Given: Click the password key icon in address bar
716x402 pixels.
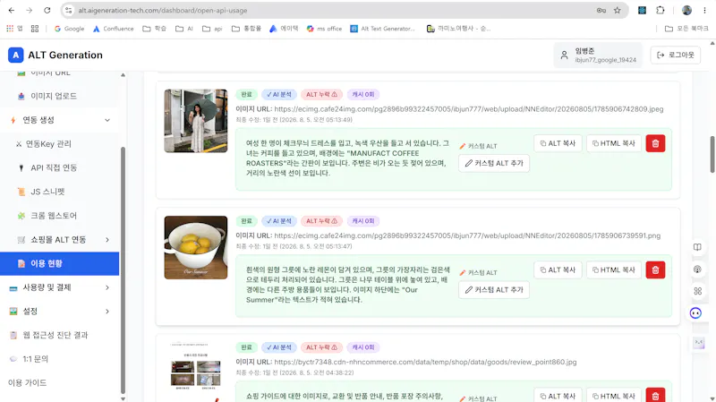Looking at the screenshot, I should pyautogui.click(x=601, y=10).
